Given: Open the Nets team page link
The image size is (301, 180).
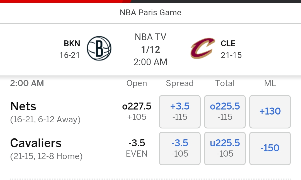Looking at the screenshot, I should [x=23, y=106].
